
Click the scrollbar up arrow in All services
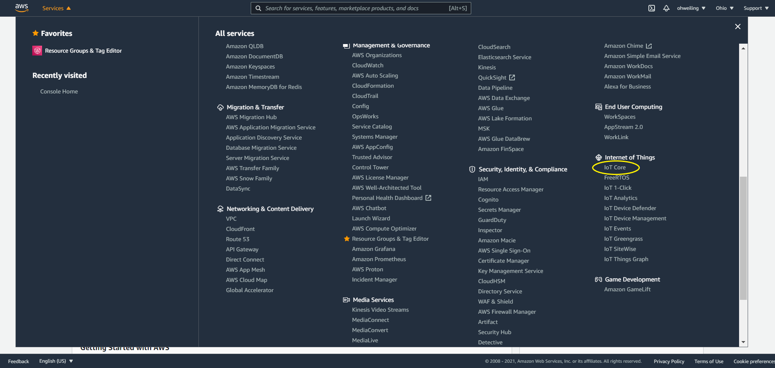pos(743,48)
